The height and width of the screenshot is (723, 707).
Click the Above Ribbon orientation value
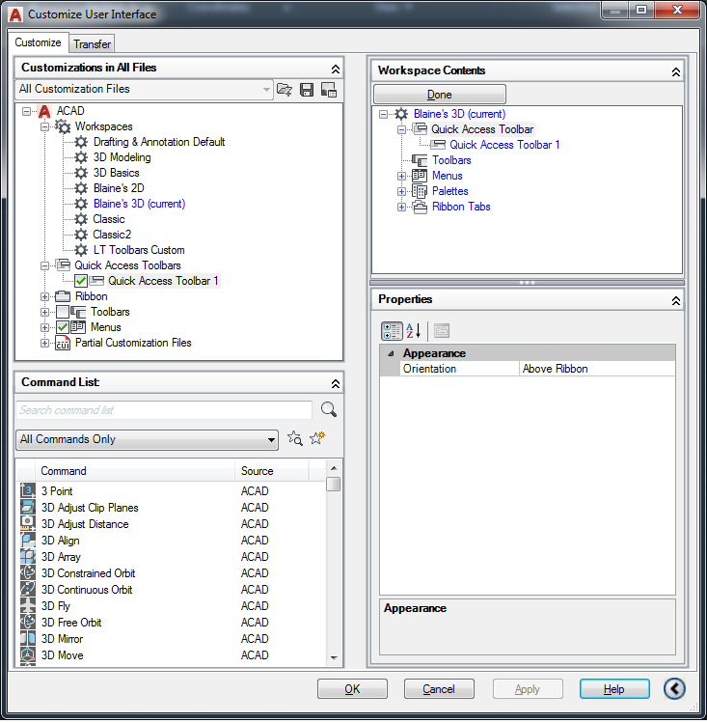coord(597,369)
